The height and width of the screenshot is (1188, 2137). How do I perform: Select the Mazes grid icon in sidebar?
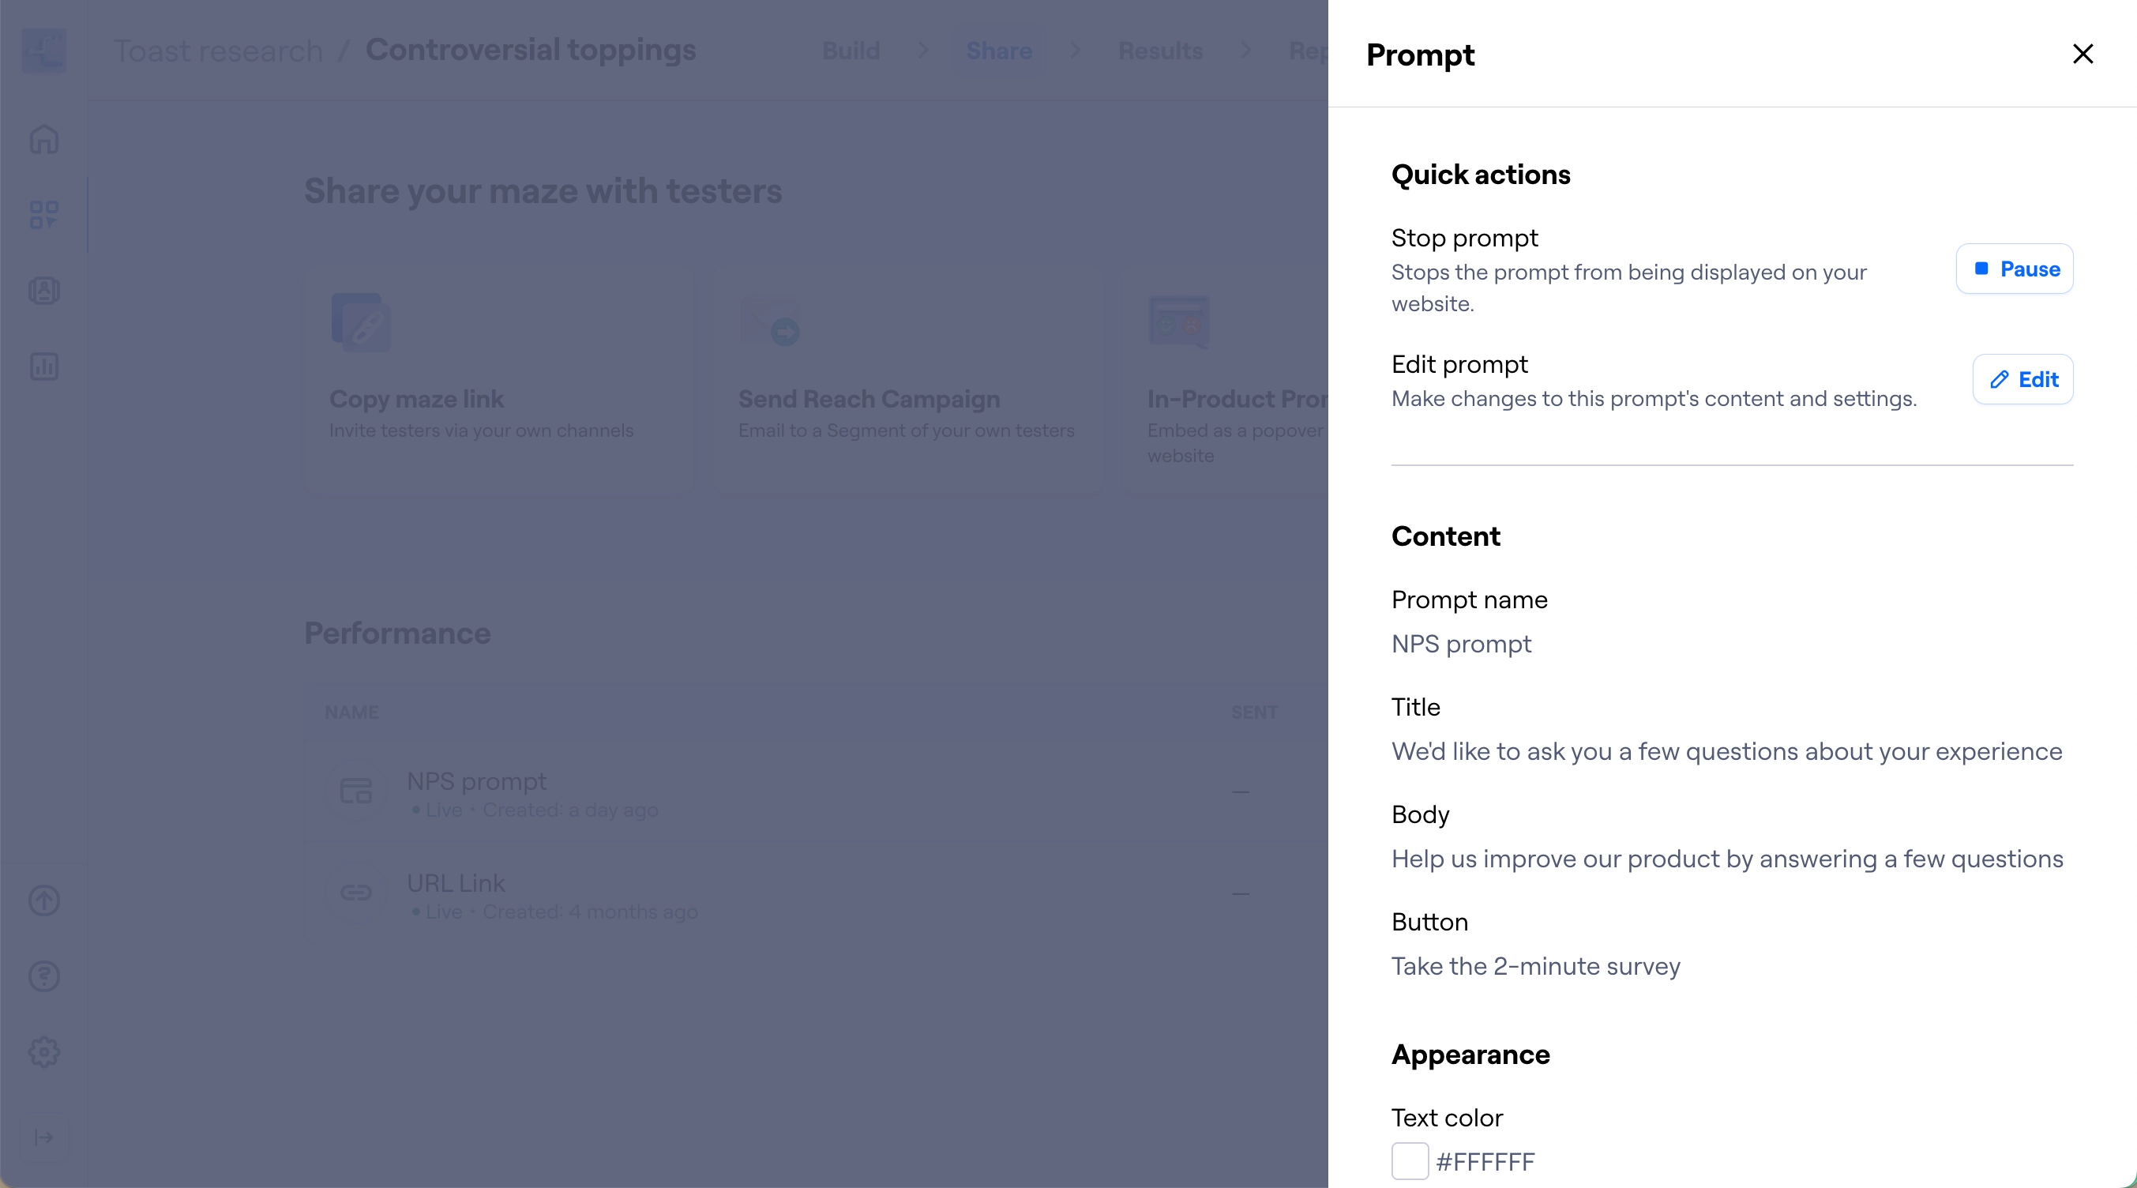(x=44, y=215)
